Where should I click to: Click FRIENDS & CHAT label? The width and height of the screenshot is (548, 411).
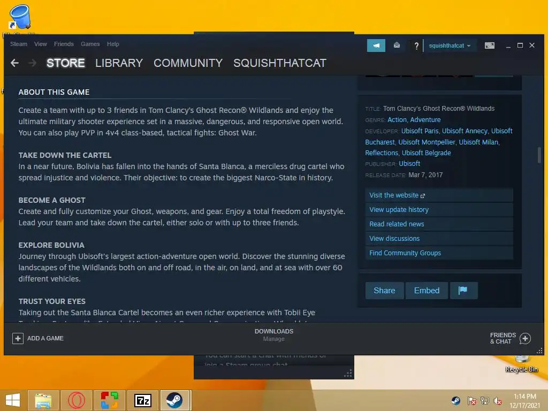503,338
